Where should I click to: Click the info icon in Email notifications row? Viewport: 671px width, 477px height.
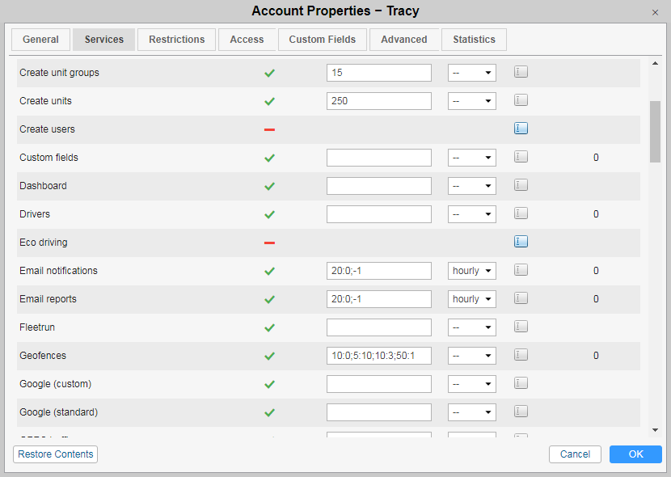point(521,270)
